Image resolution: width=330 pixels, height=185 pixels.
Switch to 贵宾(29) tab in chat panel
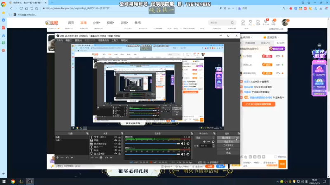(265, 43)
